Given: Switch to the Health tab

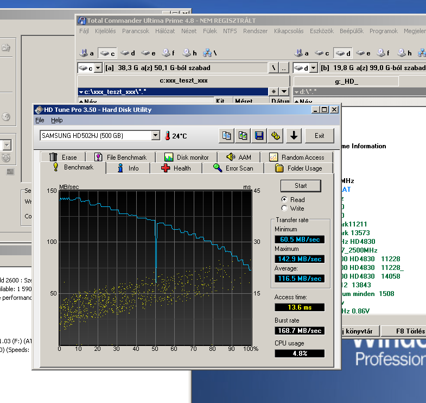Looking at the screenshot, I should pyautogui.click(x=176, y=168).
